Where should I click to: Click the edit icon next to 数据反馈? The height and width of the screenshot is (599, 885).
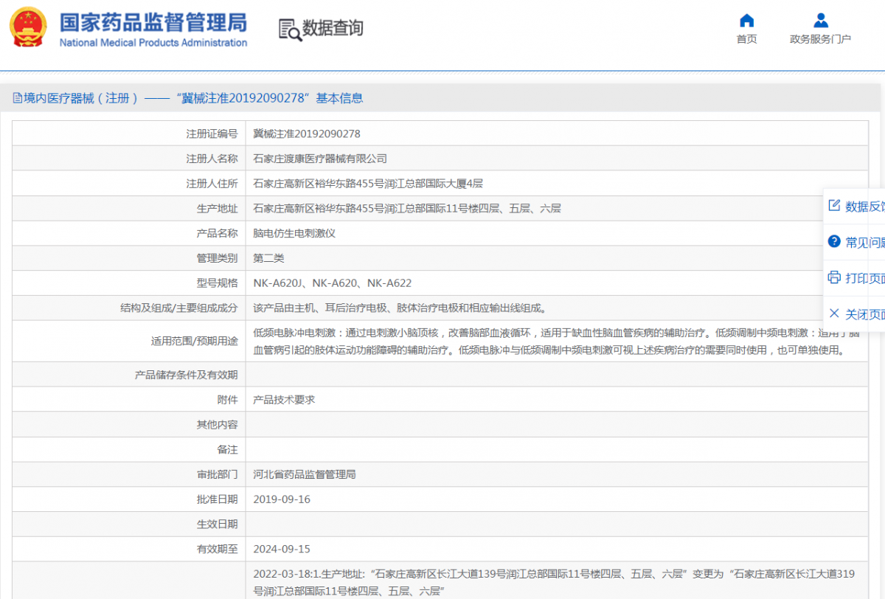[x=834, y=206]
